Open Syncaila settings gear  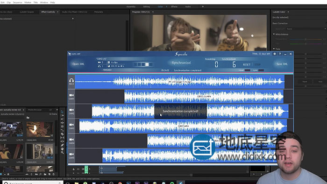(x=275, y=54)
